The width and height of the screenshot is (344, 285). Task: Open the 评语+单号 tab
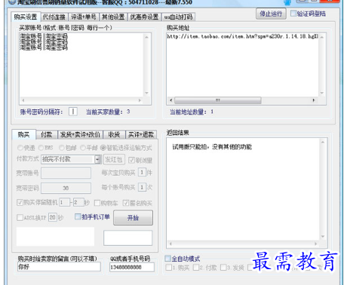tap(84, 17)
